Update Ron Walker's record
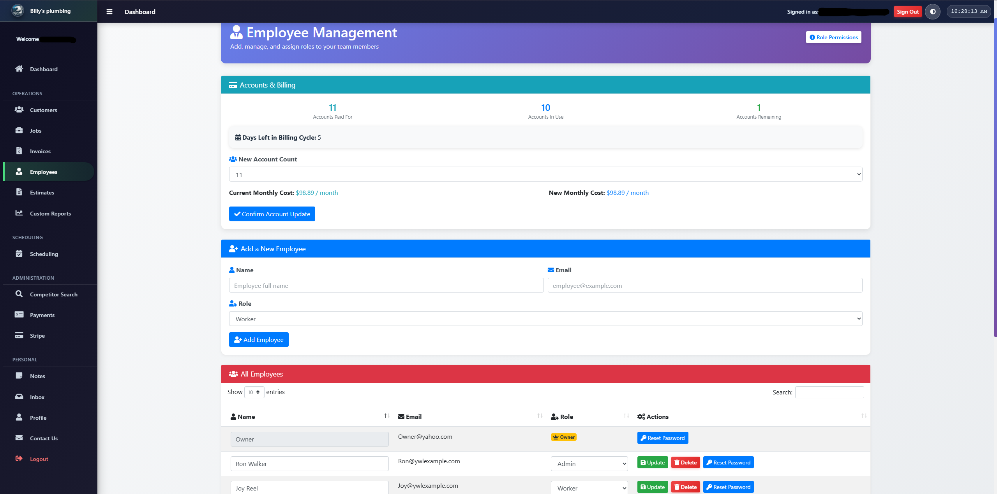 click(x=653, y=462)
